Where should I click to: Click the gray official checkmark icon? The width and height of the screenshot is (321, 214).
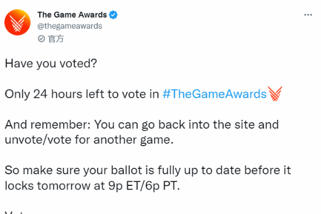(41, 39)
